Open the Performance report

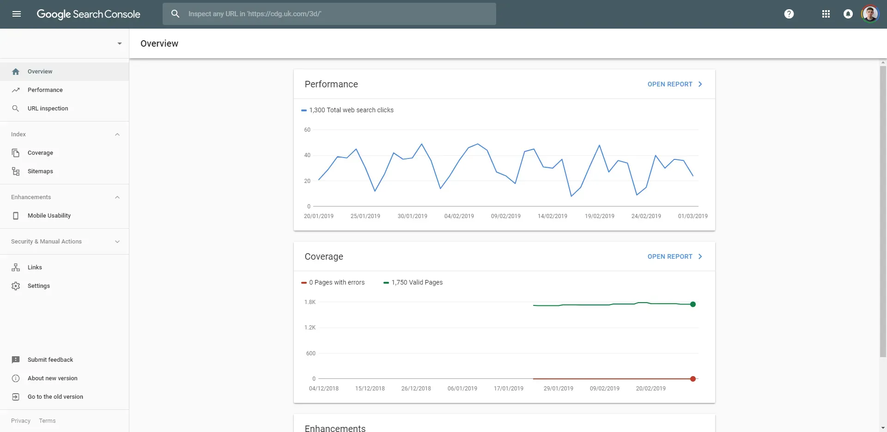[x=670, y=84]
